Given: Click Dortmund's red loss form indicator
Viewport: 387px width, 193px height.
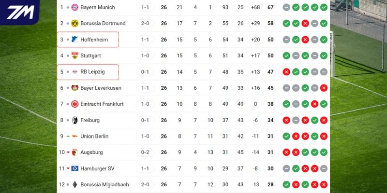Looking at the screenshot, I should click(x=305, y=23).
